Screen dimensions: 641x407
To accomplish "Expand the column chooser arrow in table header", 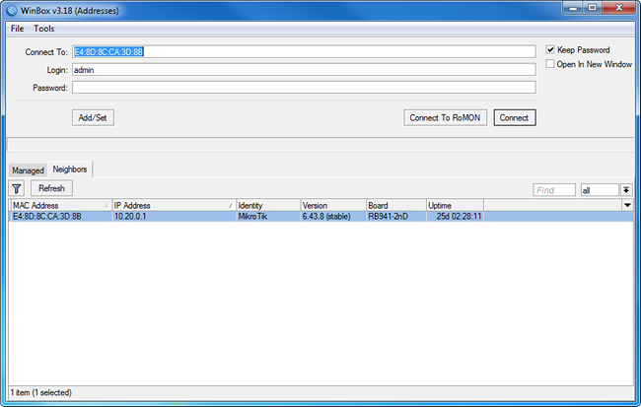I will [x=627, y=205].
